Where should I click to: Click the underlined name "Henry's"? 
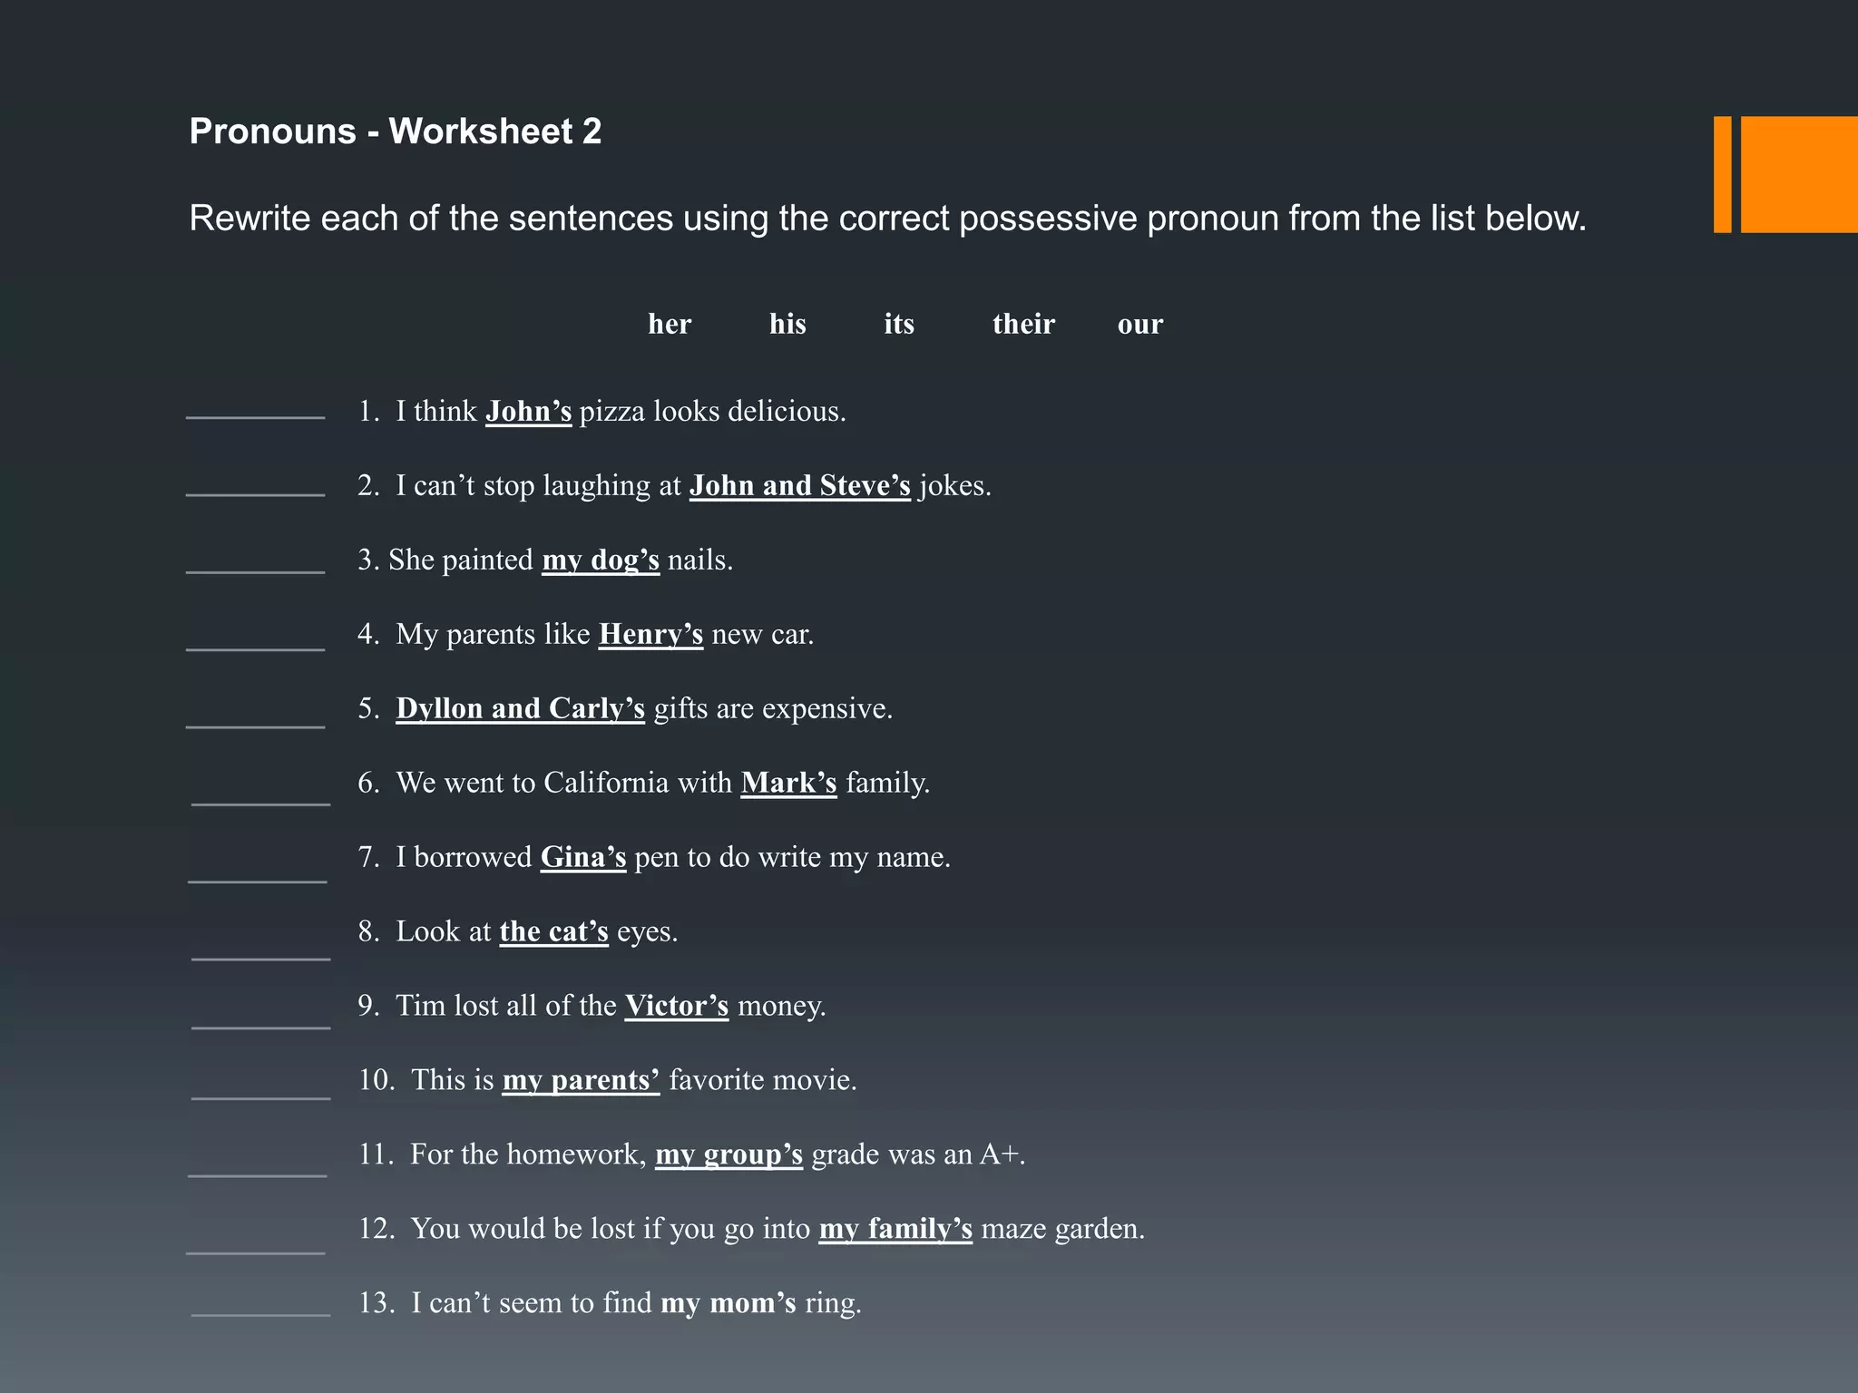(650, 635)
